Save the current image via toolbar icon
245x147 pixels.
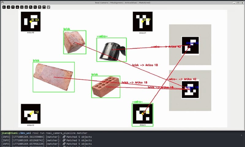[40, 7]
